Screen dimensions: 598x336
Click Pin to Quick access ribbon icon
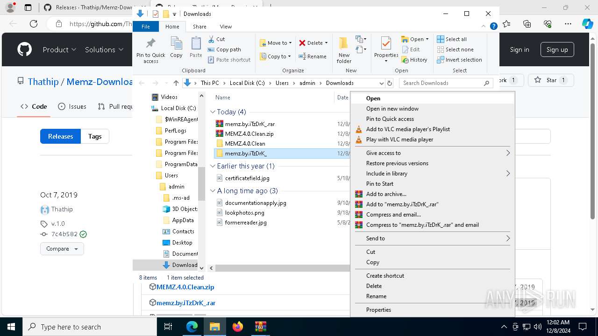(x=150, y=50)
